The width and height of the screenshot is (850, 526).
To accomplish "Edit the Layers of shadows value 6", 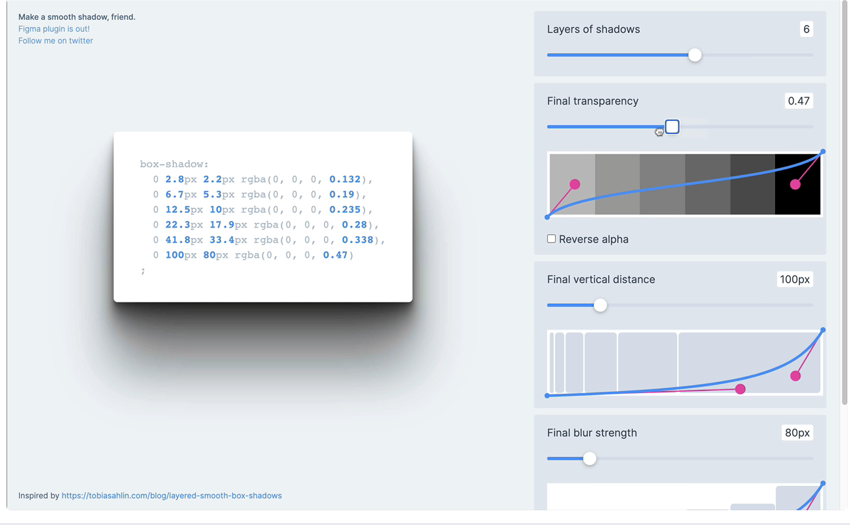I will [x=806, y=29].
